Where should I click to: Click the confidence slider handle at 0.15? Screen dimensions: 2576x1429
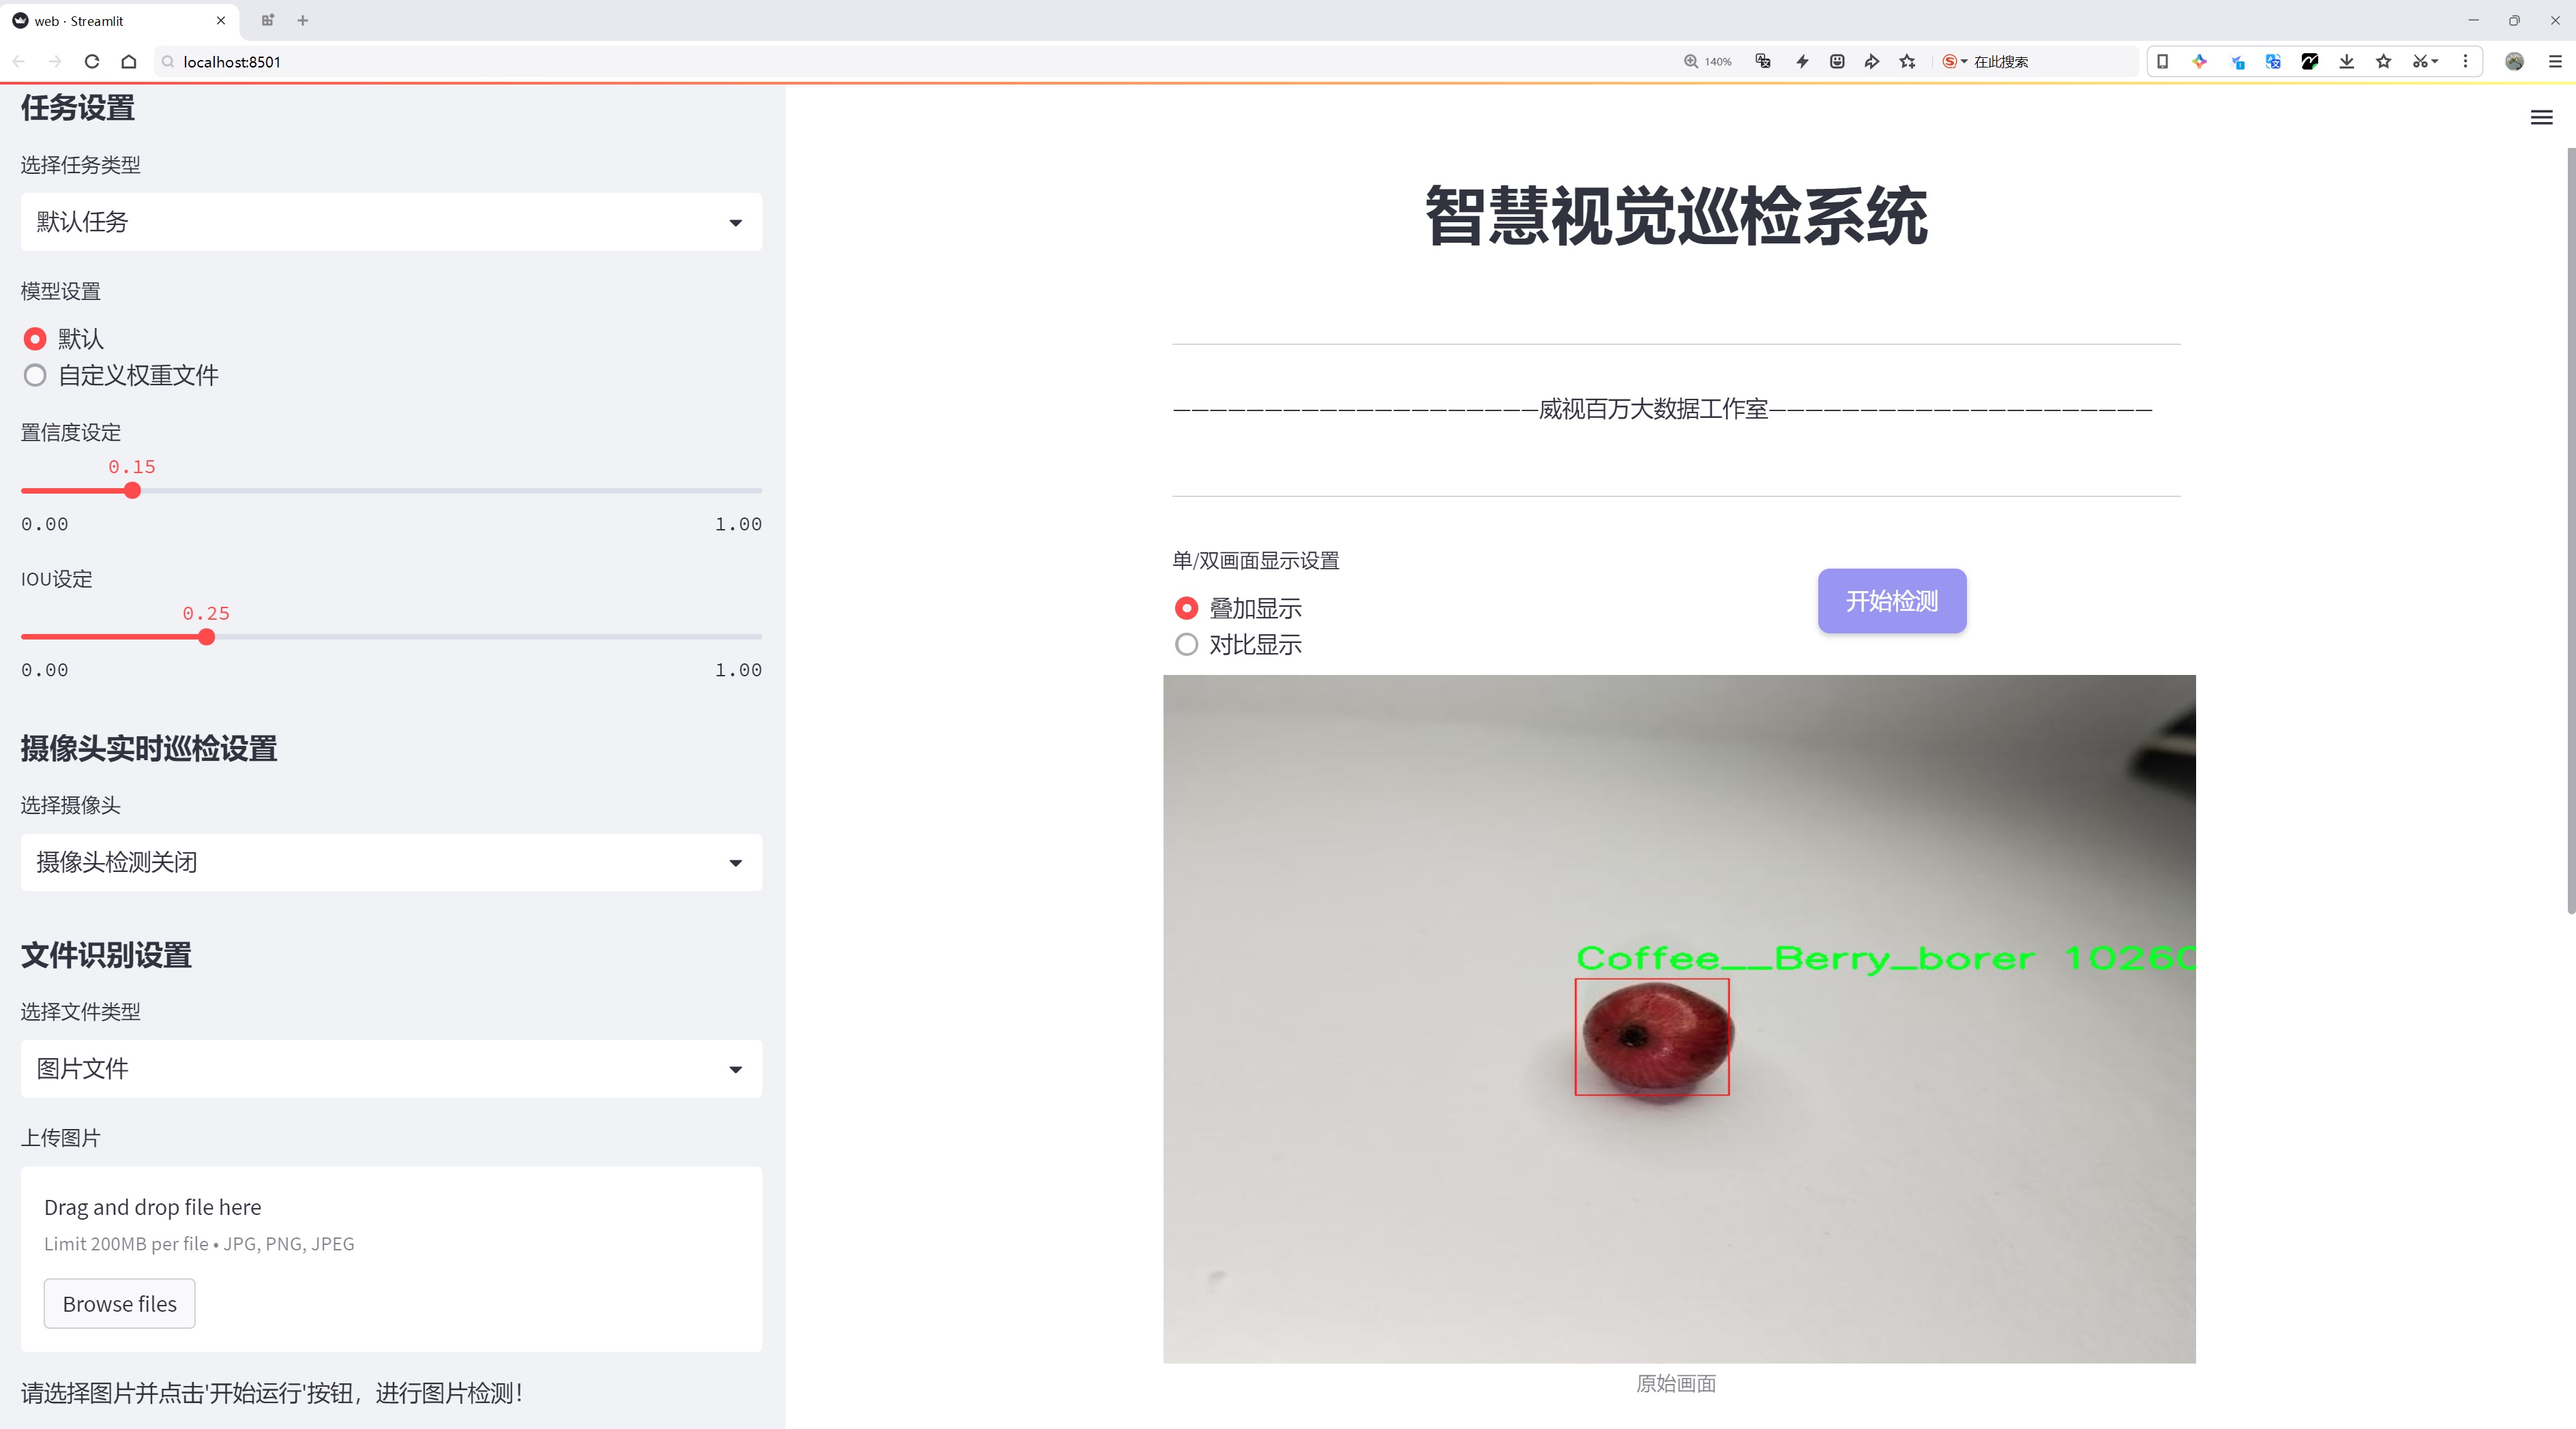pyautogui.click(x=132, y=491)
